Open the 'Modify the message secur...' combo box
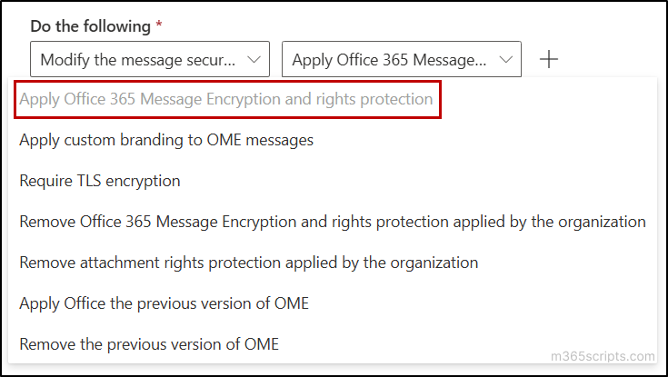Image resolution: width=668 pixels, height=377 pixels. tap(138, 60)
